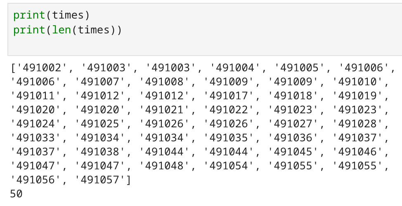Click the output value '491008'
Screen dimensions: 402x206
tap(165, 82)
